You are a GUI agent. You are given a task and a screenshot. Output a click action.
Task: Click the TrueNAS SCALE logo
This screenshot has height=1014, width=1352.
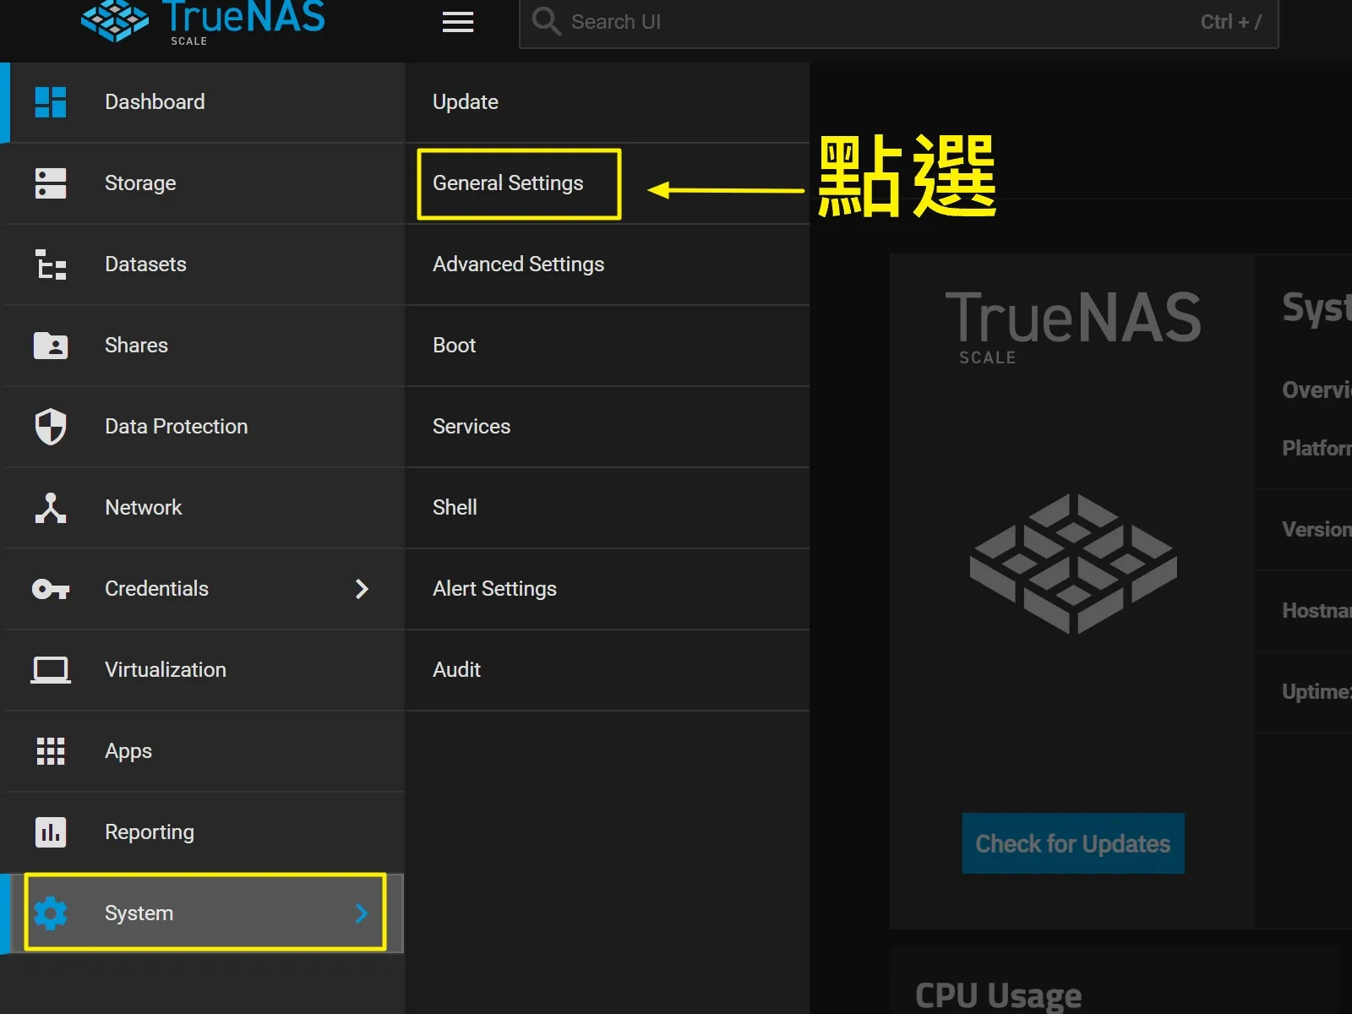(203, 22)
